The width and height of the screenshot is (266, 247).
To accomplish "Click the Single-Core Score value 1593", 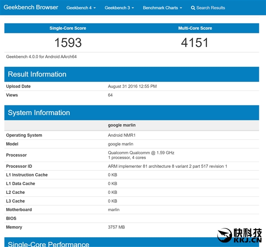I will coord(68,43).
